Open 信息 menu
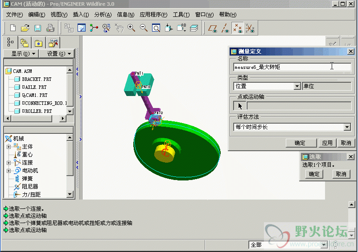Screen dimensions: 358x252 tap(126, 15)
